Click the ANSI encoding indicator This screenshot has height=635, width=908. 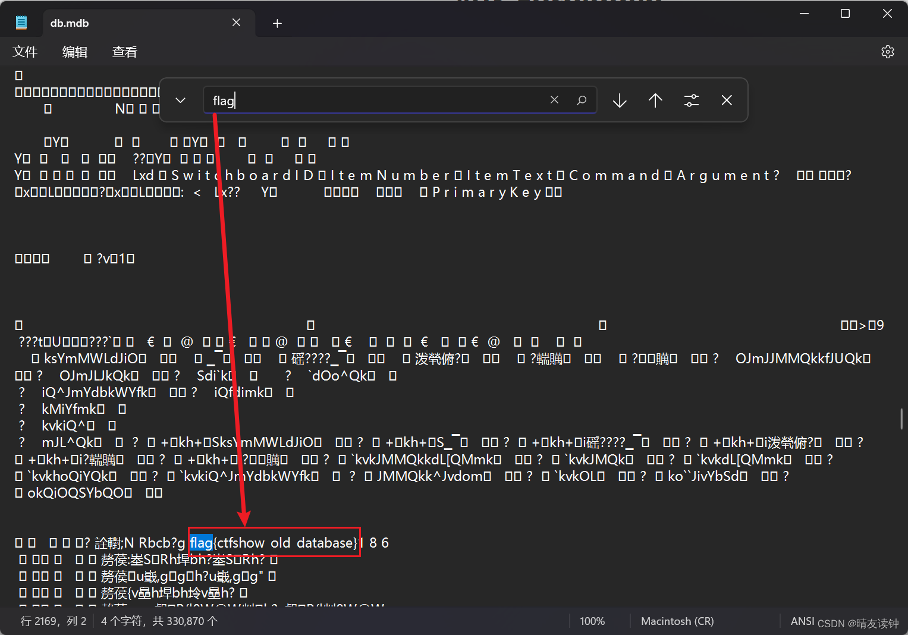802,621
